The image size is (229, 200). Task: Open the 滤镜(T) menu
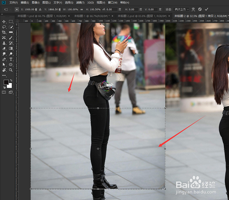[80, 3]
